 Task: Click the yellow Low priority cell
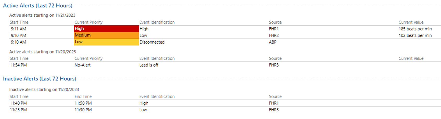point(106,42)
